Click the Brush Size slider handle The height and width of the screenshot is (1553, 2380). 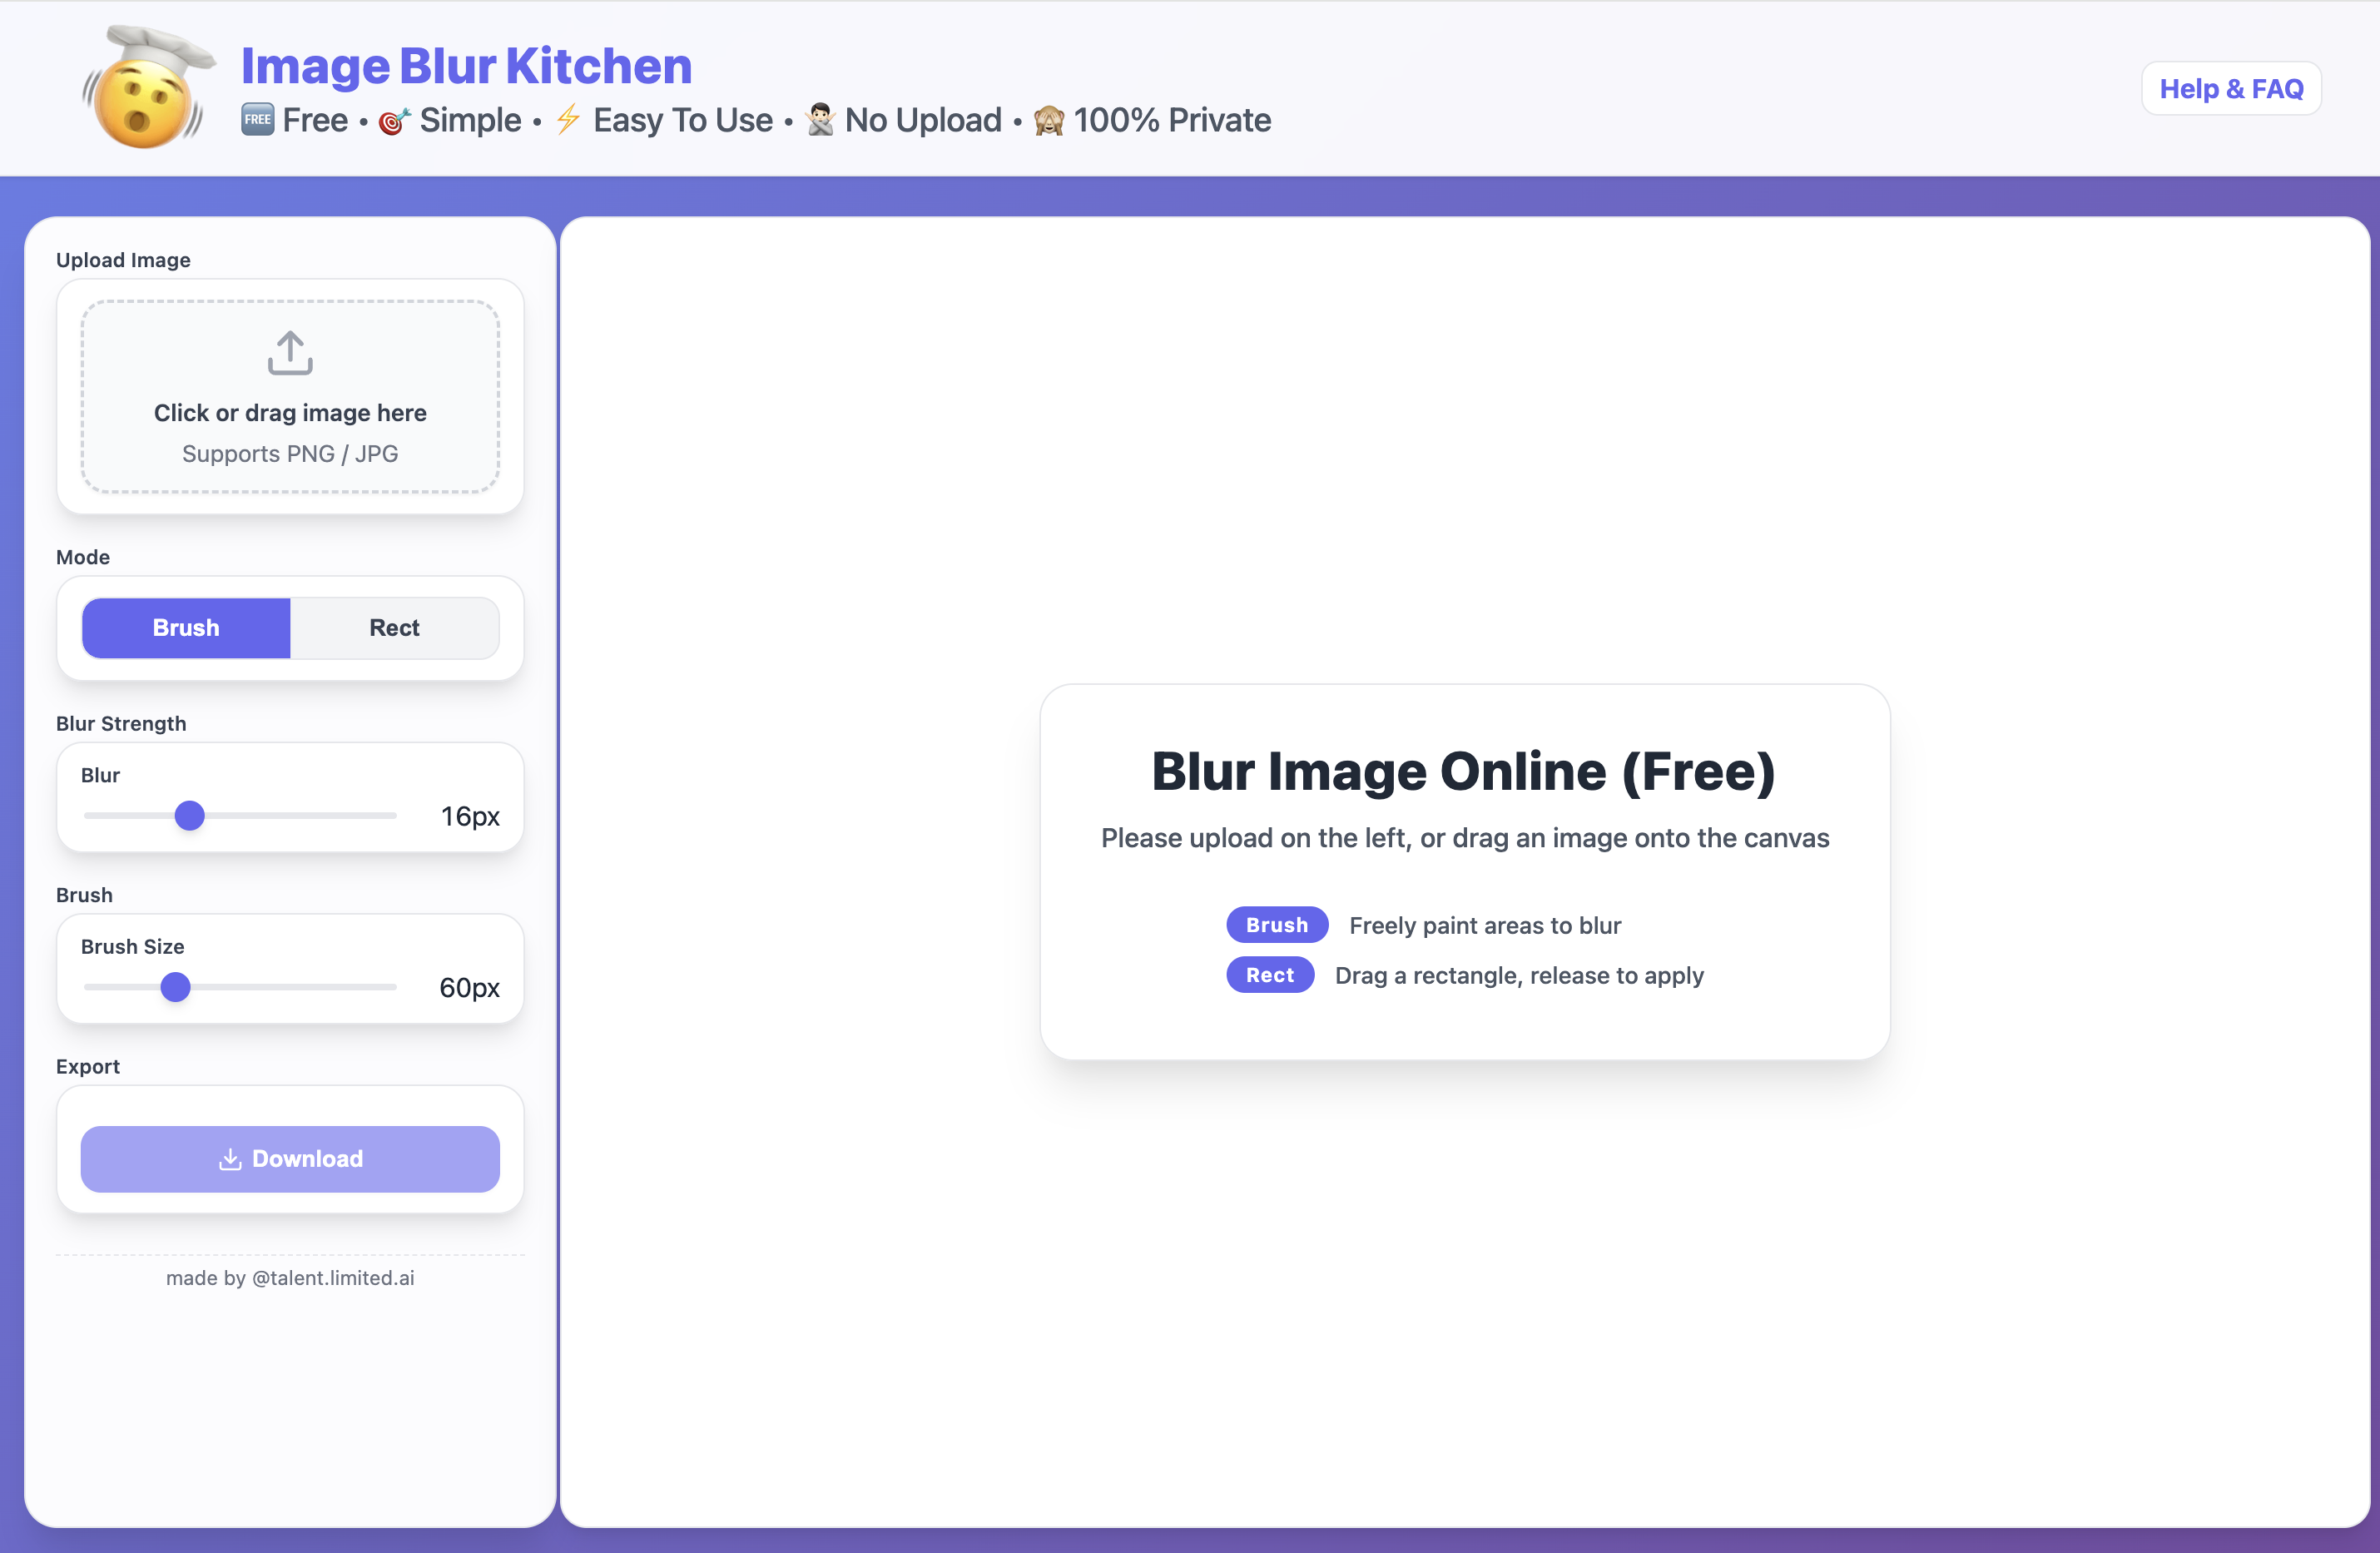pyautogui.click(x=175, y=986)
